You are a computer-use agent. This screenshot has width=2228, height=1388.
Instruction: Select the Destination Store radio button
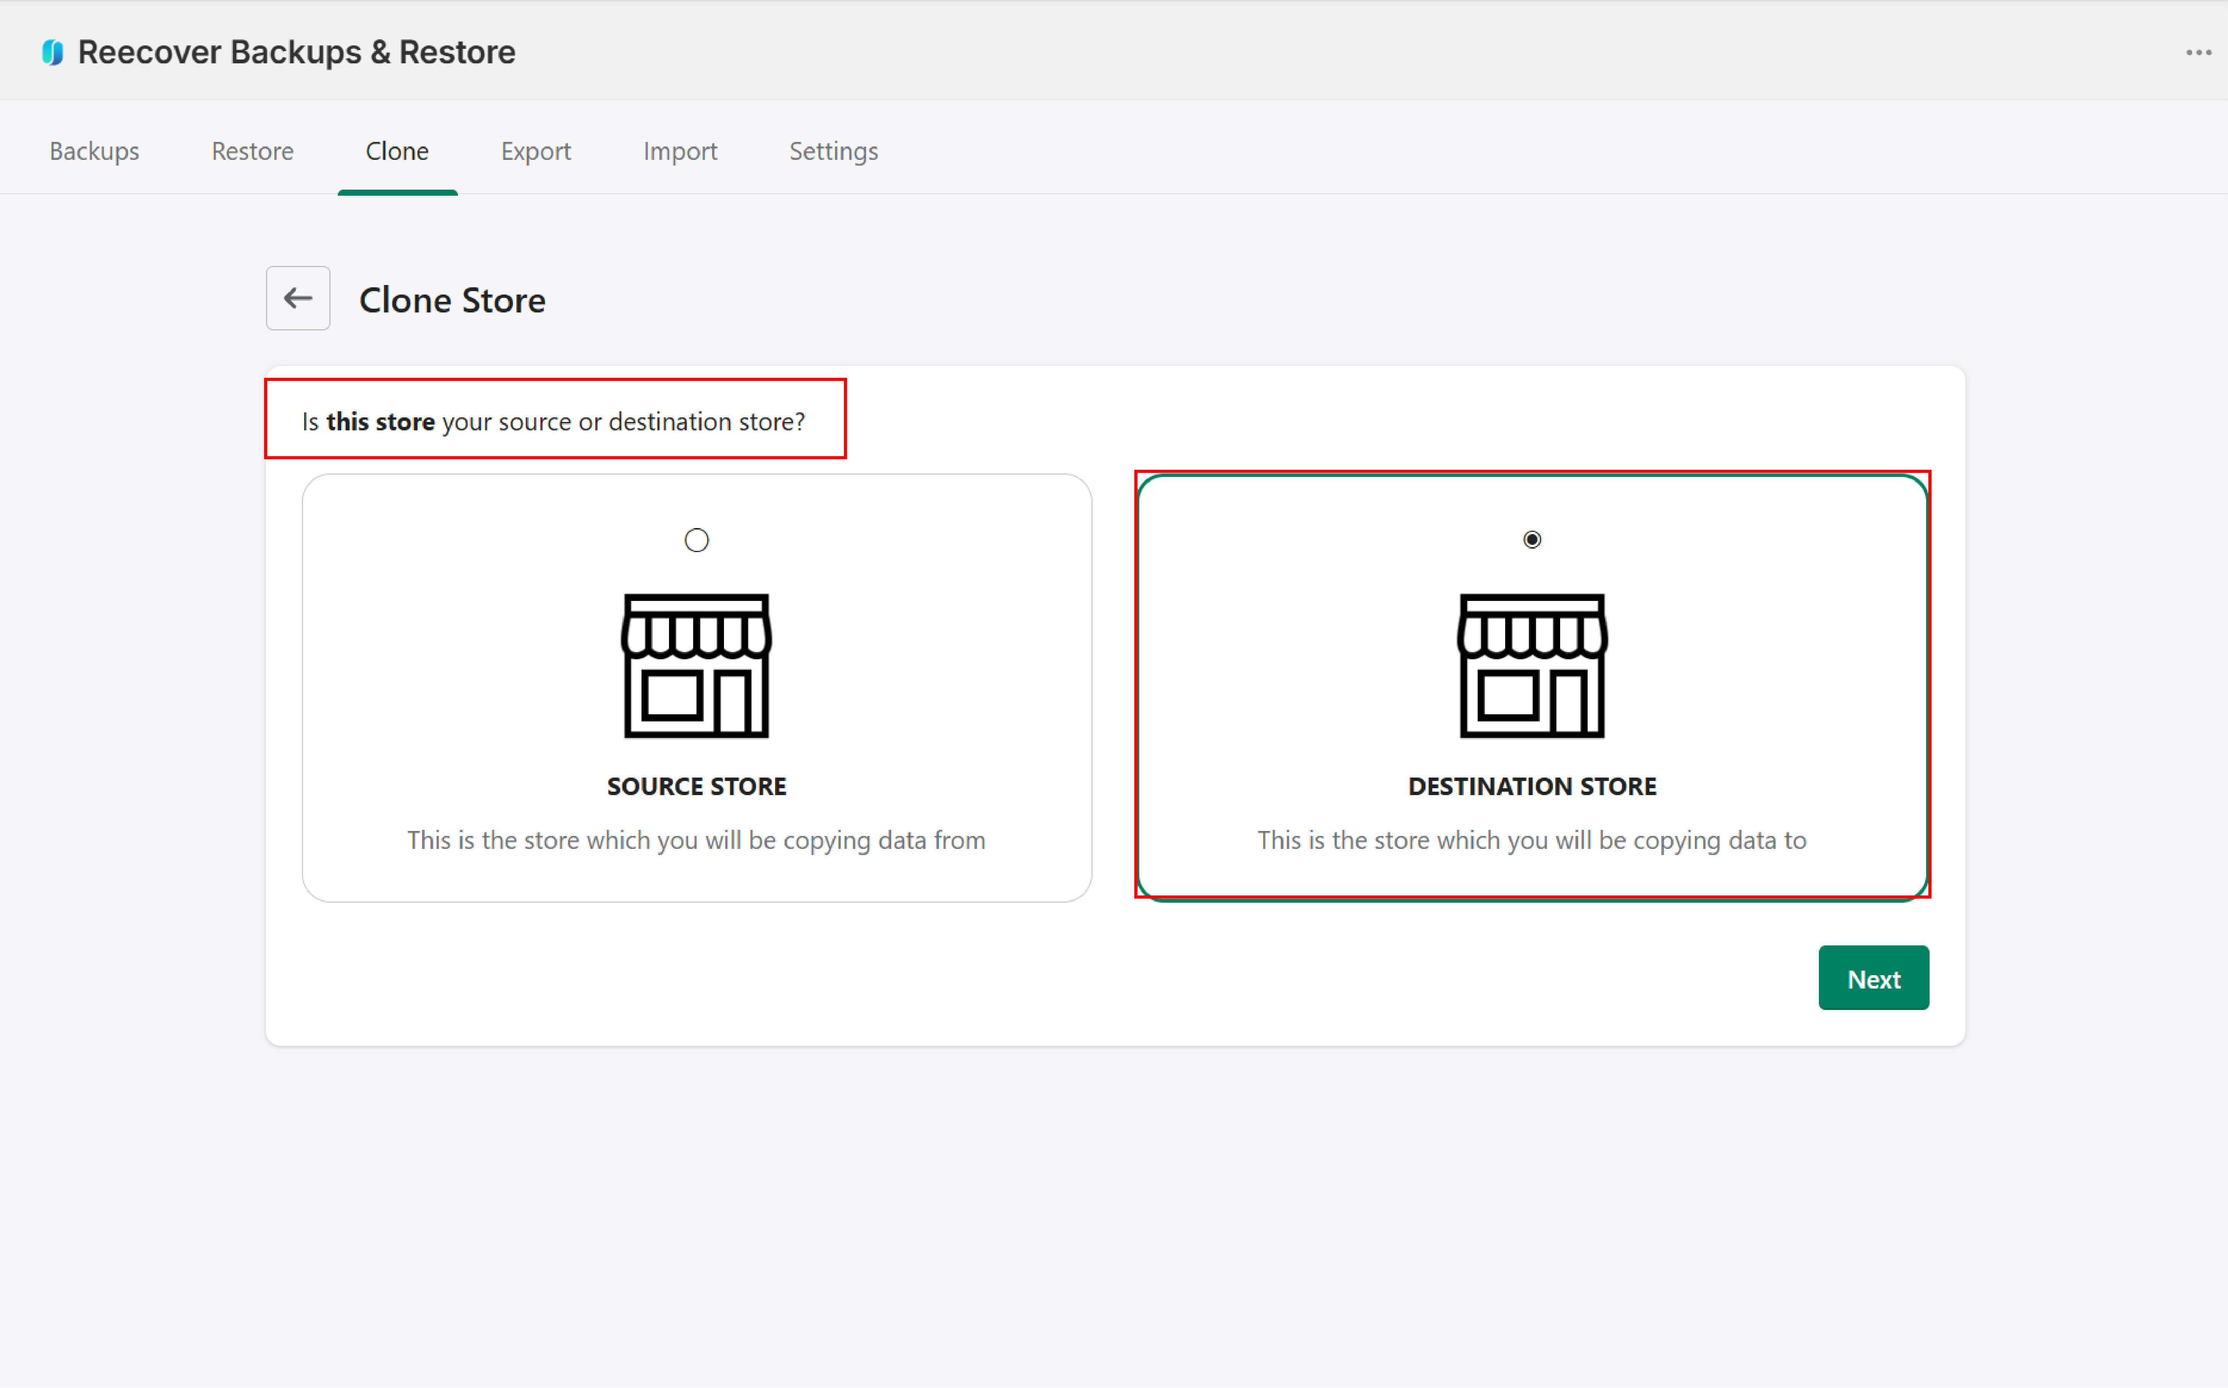pos(1532,540)
